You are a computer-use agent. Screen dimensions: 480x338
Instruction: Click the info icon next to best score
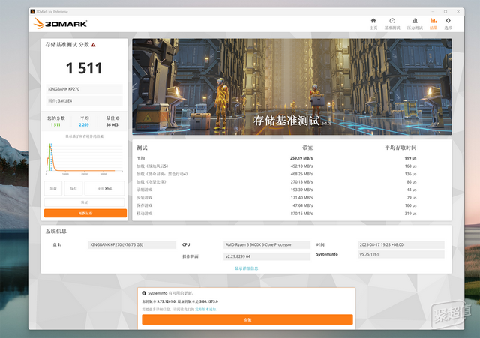tap(118, 118)
